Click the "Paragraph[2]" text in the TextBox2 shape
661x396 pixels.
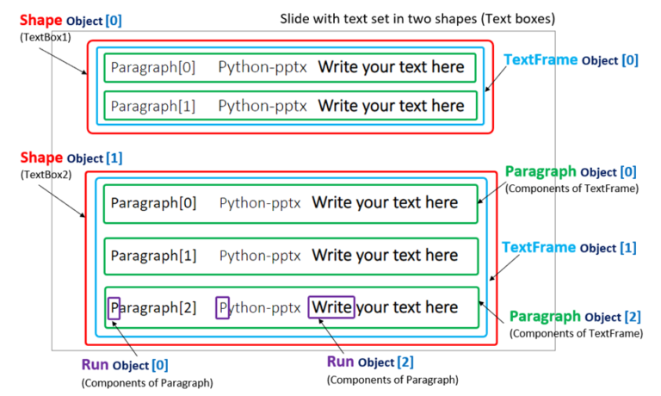coord(153,308)
